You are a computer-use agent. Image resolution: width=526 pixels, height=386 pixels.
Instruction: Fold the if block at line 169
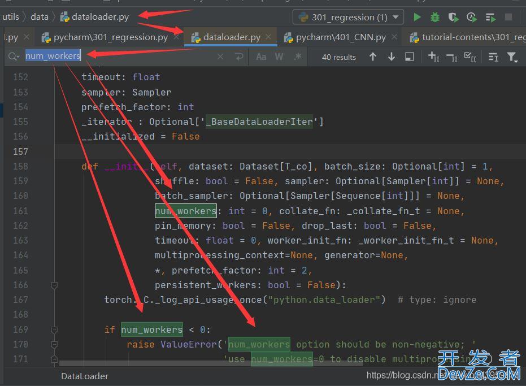(x=54, y=330)
